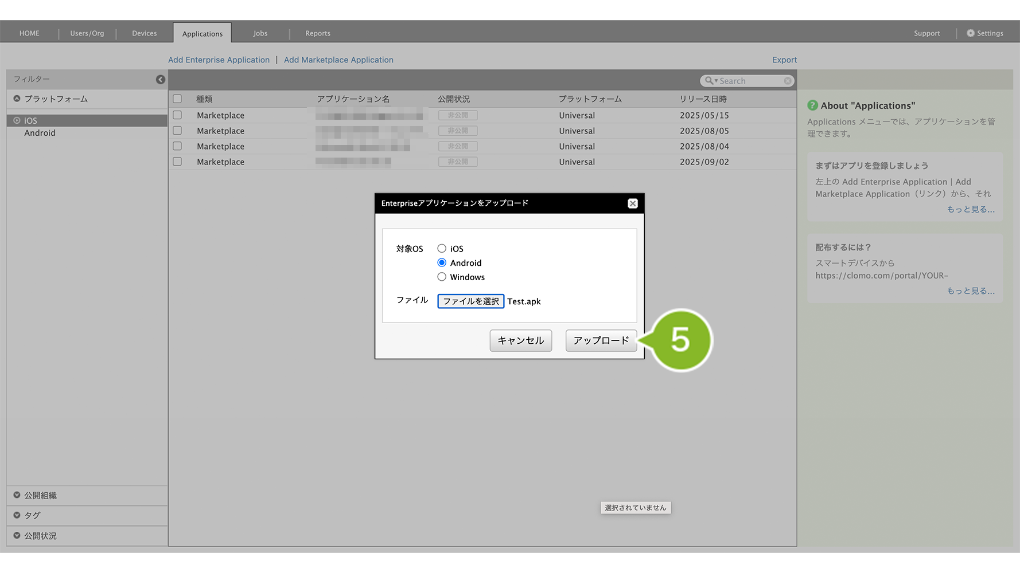
Task: Choose Windows as target OS
Action: tap(442, 277)
